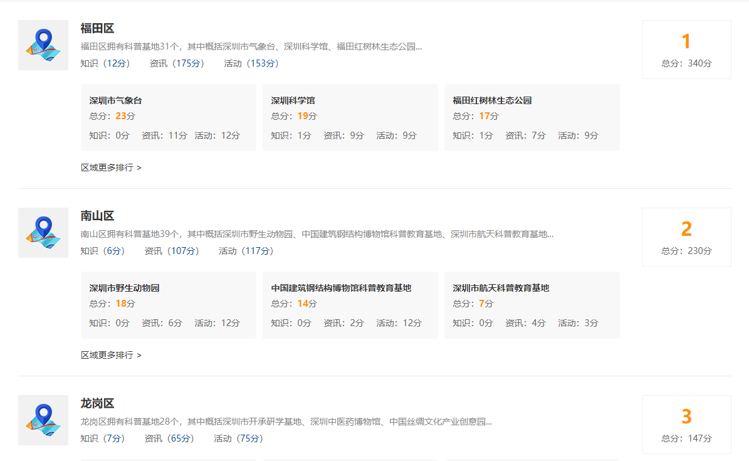Open the 龙岗区 district title
This screenshot has height=461, width=749.
coord(97,403)
